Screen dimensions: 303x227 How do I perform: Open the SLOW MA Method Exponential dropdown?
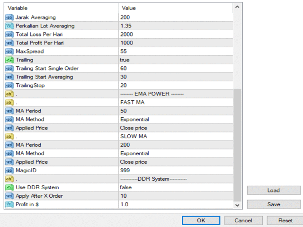176,153
